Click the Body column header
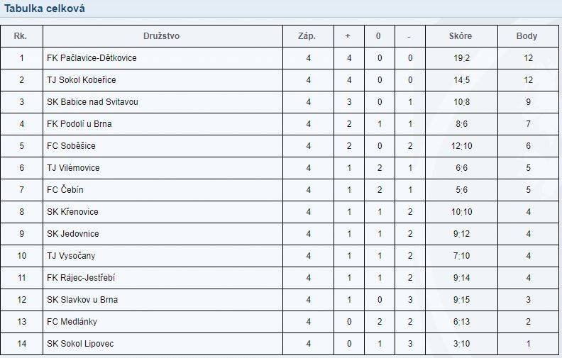The image size is (562, 358). tap(527, 35)
